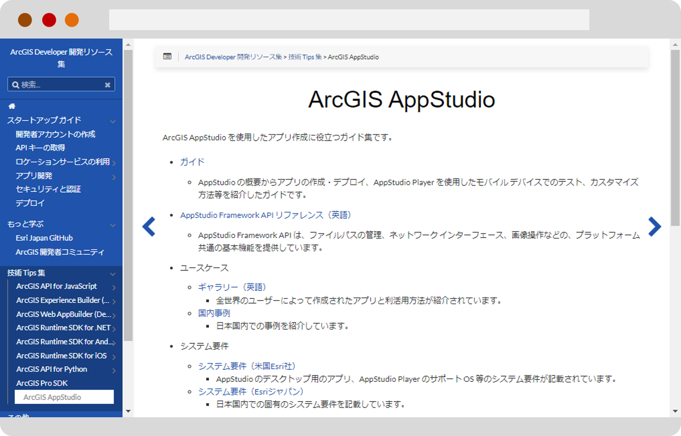This screenshot has height=436, width=681.
Task: Open 国内事例 link
Action: point(214,313)
